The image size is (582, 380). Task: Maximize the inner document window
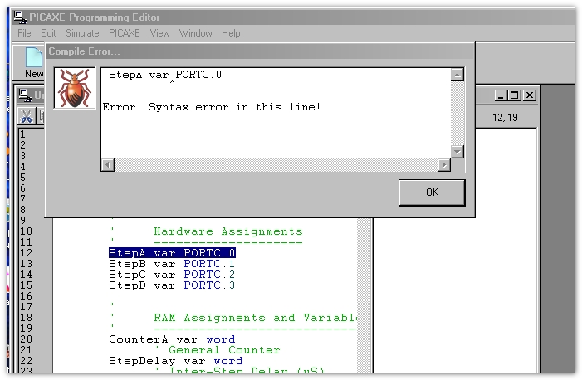pyautogui.click(x=513, y=95)
